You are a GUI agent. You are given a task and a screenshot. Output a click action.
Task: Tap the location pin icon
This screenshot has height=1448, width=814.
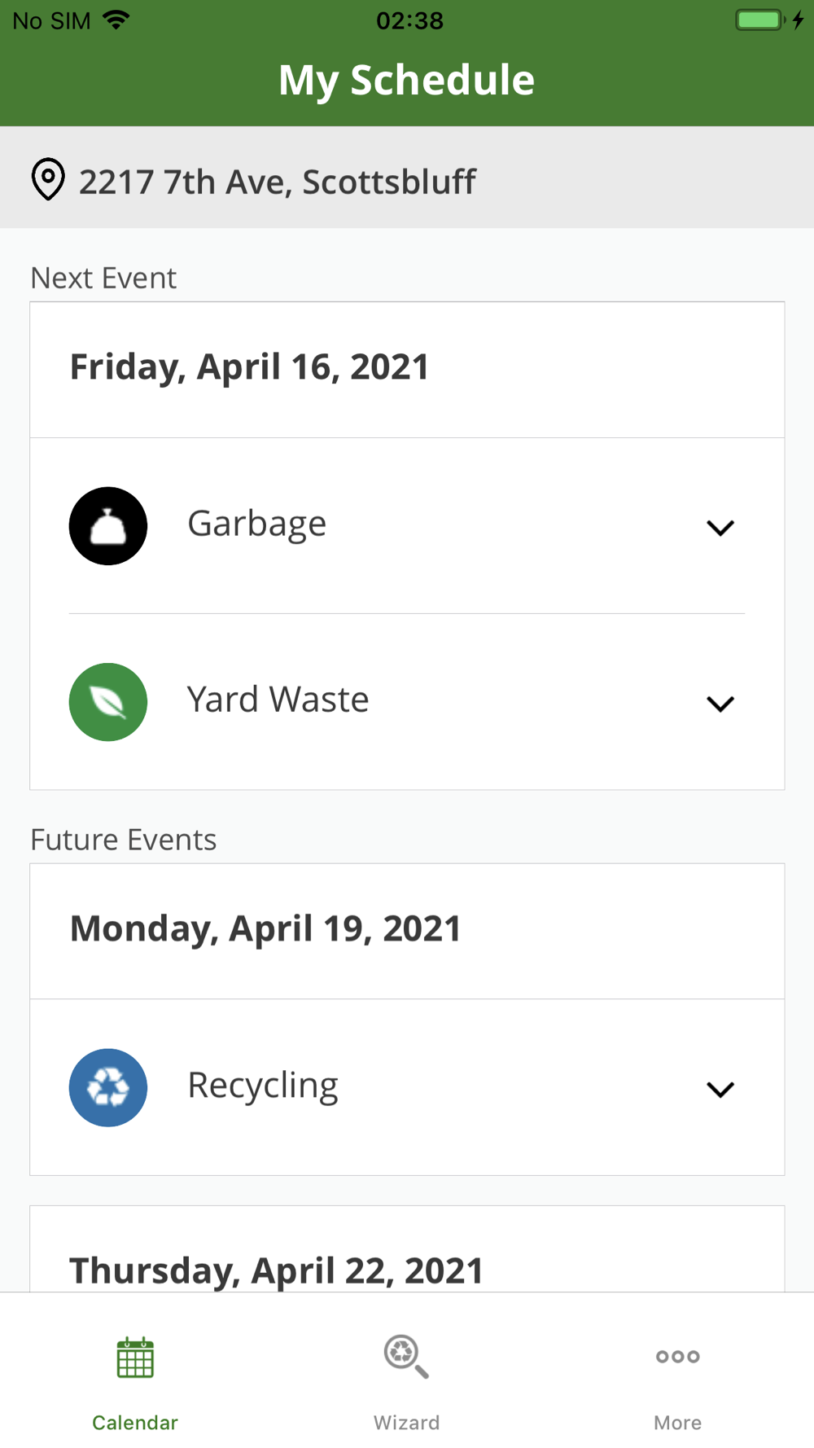(x=48, y=179)
